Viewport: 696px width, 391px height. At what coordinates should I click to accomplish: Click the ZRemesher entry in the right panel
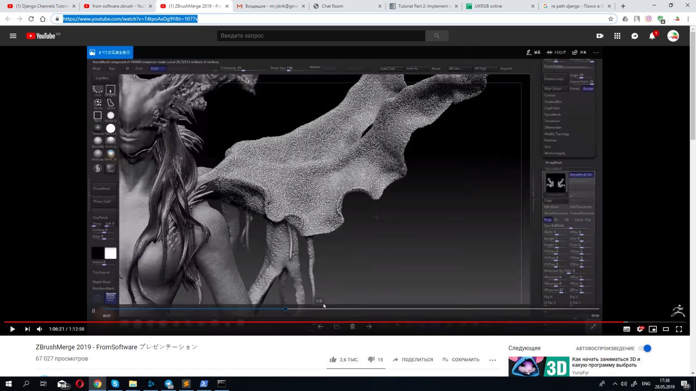click(x=553, y=128)
